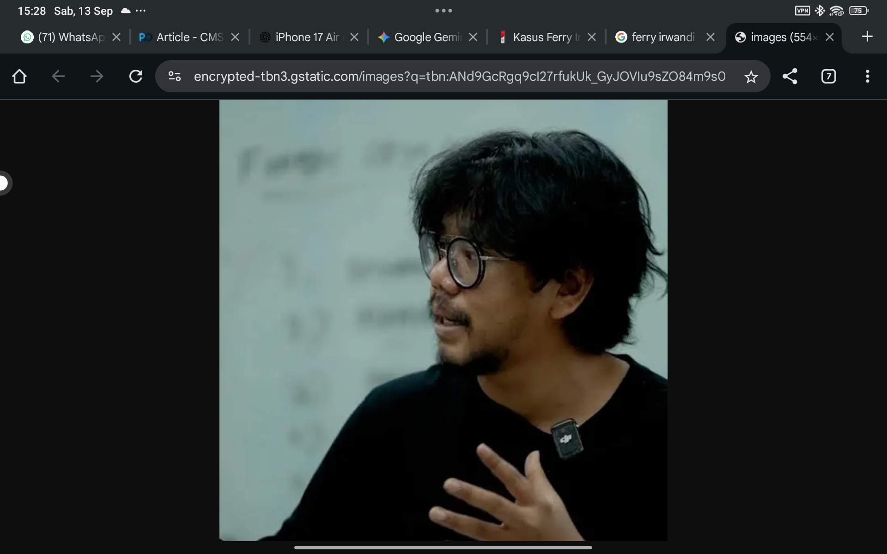Go to the browser home page

pyautogui.click(x=19, y=76)
